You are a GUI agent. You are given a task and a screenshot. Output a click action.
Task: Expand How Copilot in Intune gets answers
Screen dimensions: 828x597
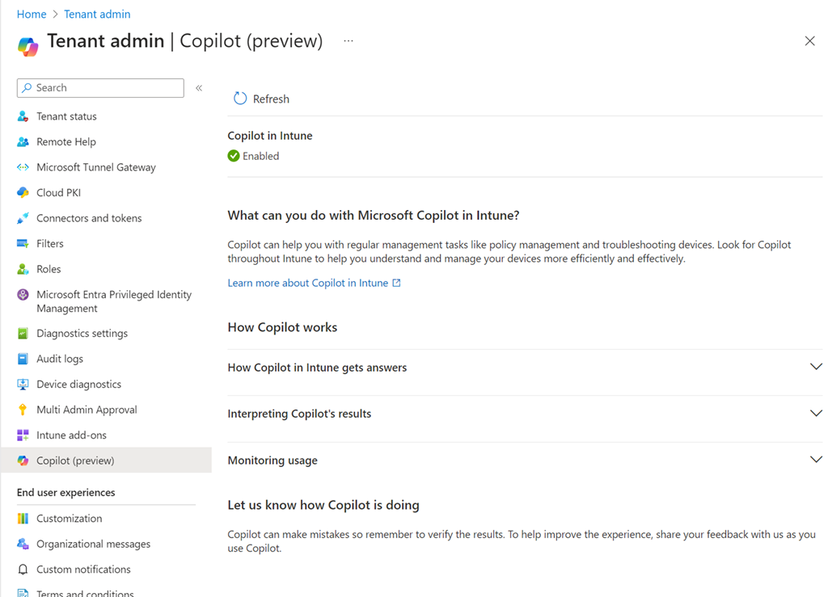pyautogui.click(x=815, y=368)
